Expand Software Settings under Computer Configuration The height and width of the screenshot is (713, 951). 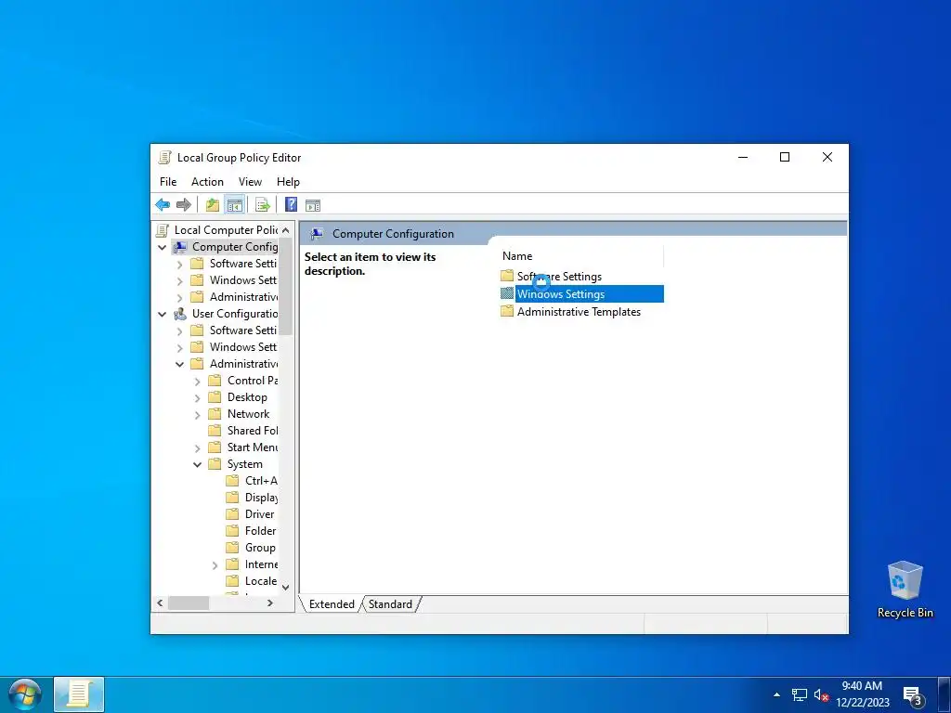point(179,265)
